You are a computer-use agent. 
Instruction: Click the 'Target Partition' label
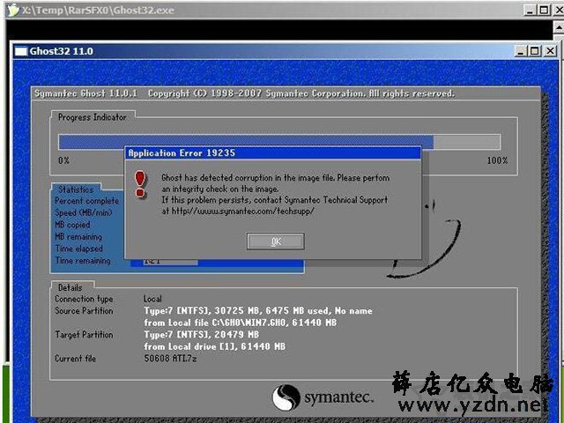tap(84, 335)
